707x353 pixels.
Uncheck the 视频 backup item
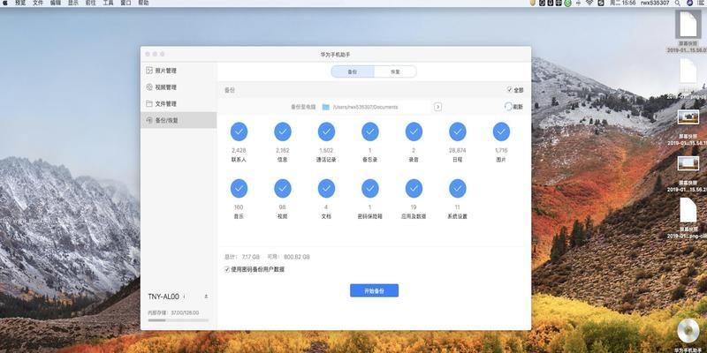(x=283, y=188)
